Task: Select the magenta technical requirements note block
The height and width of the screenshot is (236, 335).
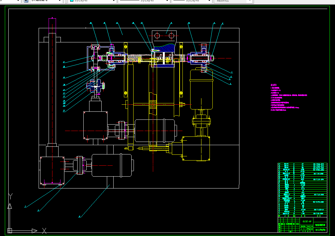Action: click(289, 97)
